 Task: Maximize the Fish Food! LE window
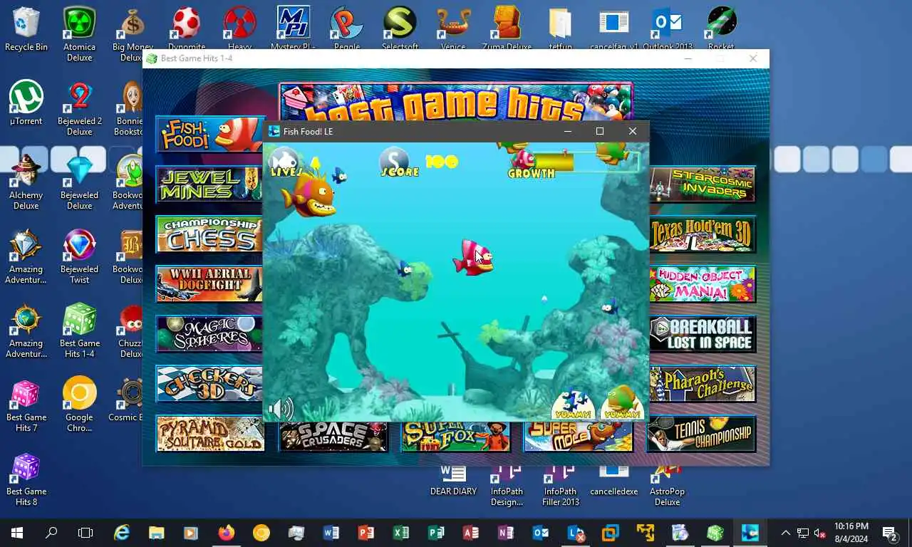599,131
